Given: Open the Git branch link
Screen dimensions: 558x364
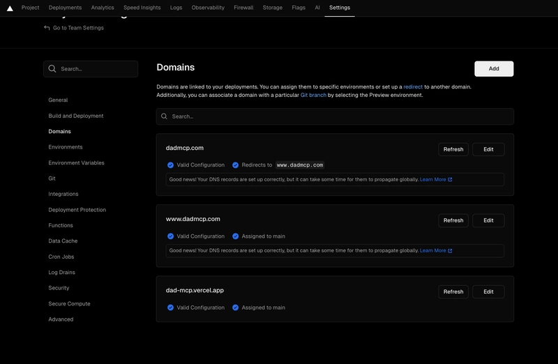Looking at the screenshot, I should tap(313, 95).
